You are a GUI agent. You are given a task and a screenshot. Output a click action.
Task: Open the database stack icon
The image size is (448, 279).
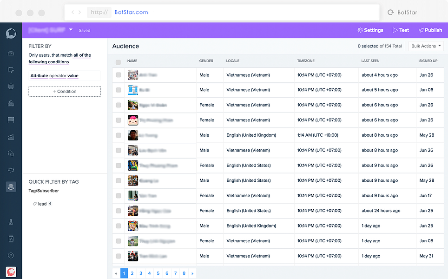point(11,86)
